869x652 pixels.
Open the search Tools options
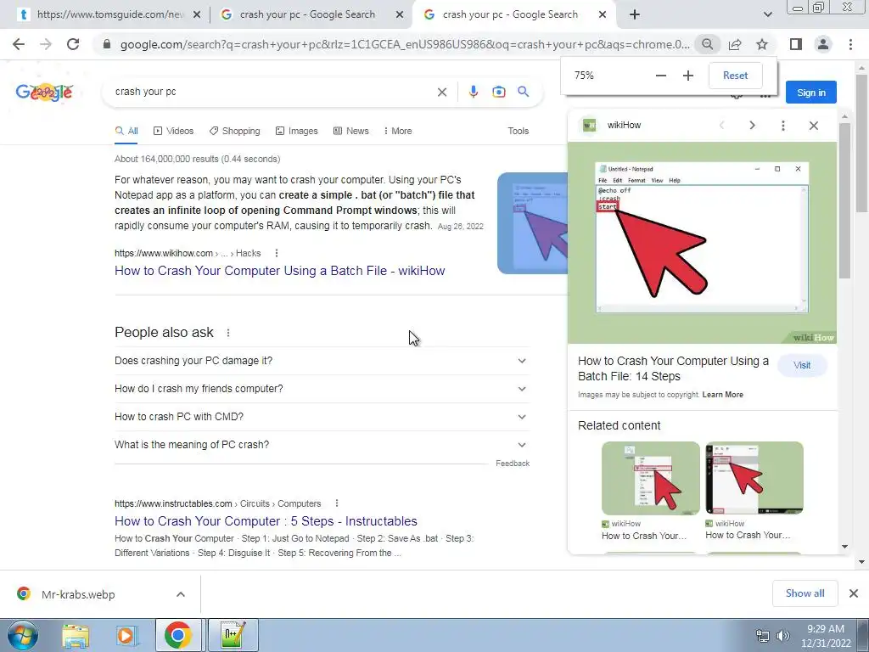point(519,131)
